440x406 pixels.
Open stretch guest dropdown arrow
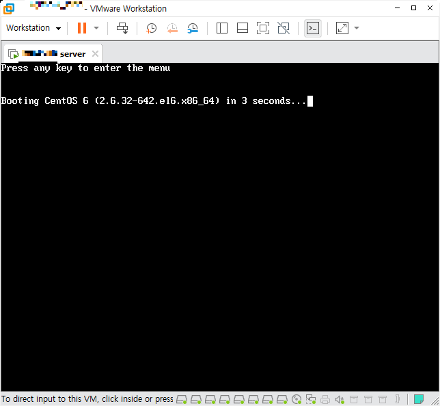click(x=357, y=28)
